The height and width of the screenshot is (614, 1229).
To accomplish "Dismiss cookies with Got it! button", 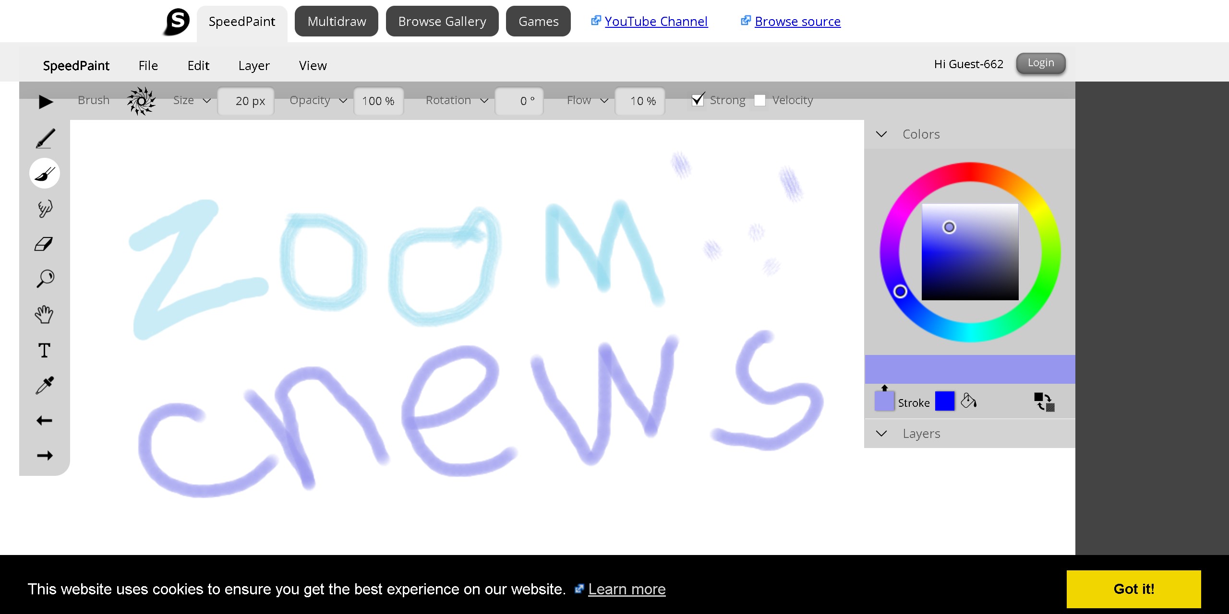I will pos(1134,589).
